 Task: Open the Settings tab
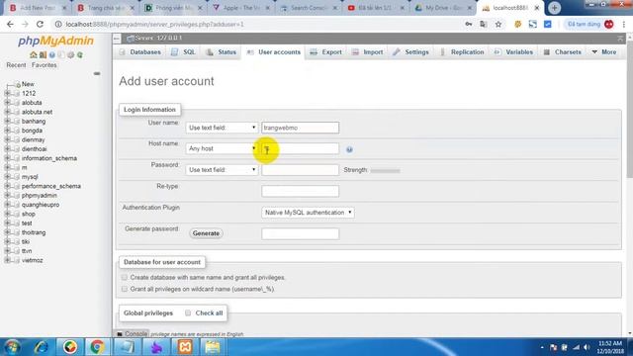tap(411, 52)
